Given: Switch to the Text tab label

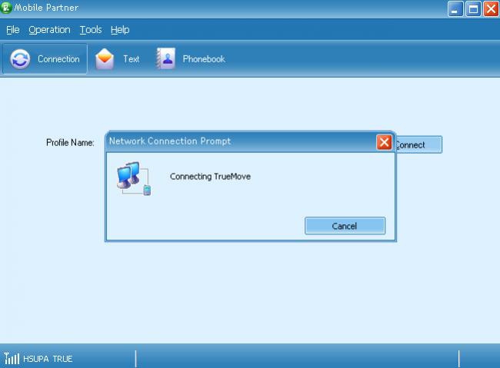Looking at the screenshot, I should pos(132,59).
